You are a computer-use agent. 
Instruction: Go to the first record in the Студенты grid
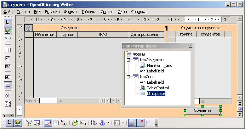[x=102, y=101]
